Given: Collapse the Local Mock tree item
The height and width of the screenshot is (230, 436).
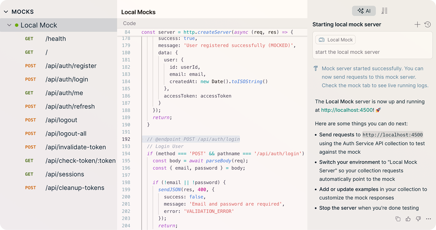Looking at the screenshot, I should [x=9, y=25].
